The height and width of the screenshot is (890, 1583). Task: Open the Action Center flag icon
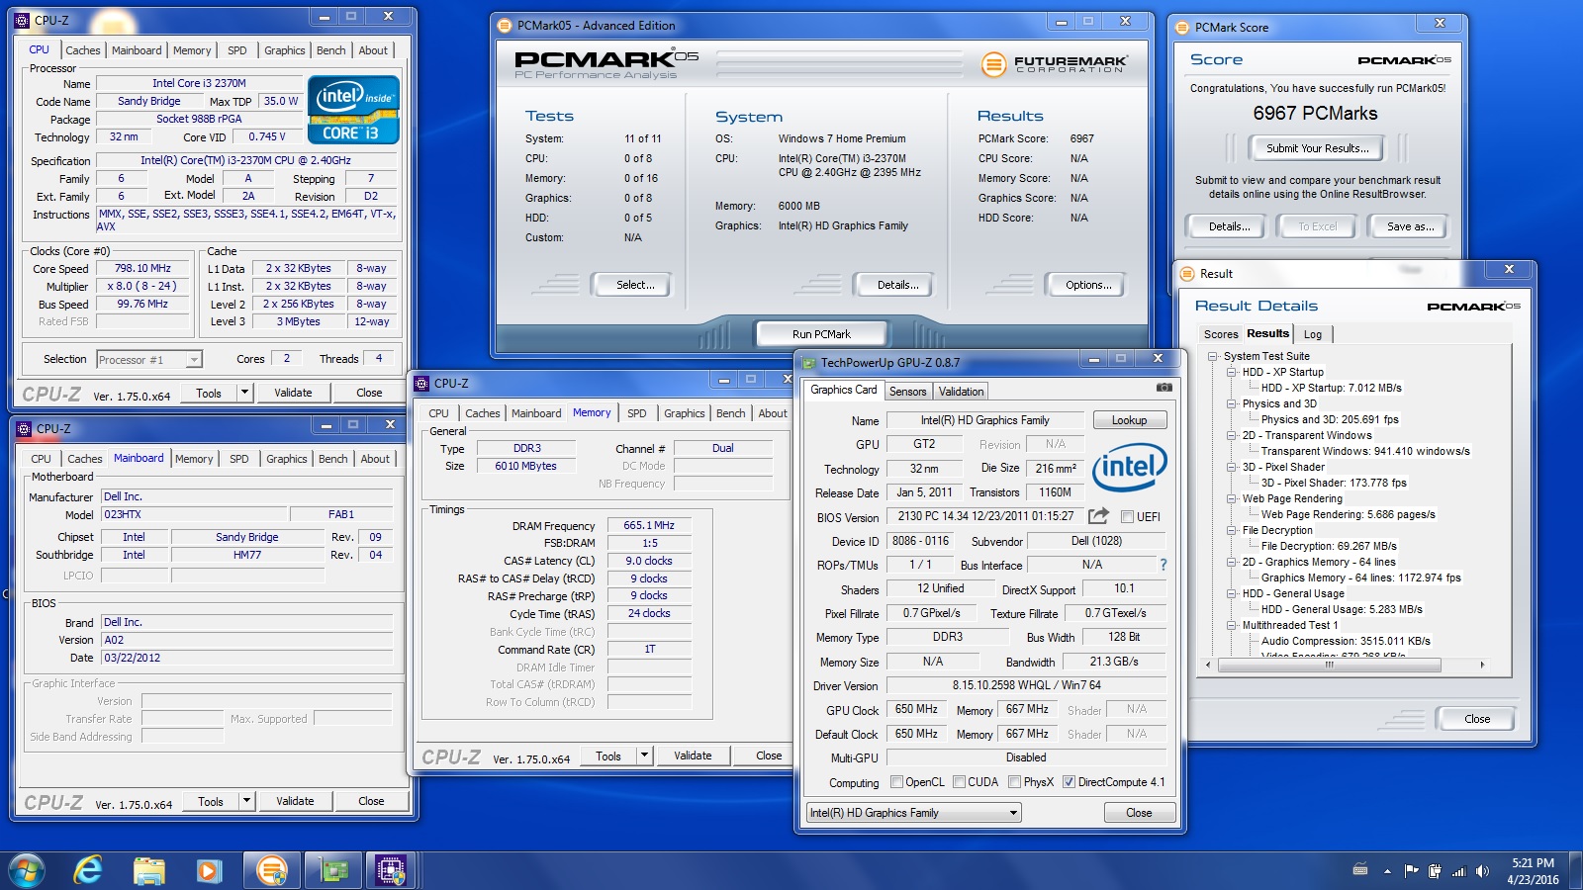(1412, 871)
